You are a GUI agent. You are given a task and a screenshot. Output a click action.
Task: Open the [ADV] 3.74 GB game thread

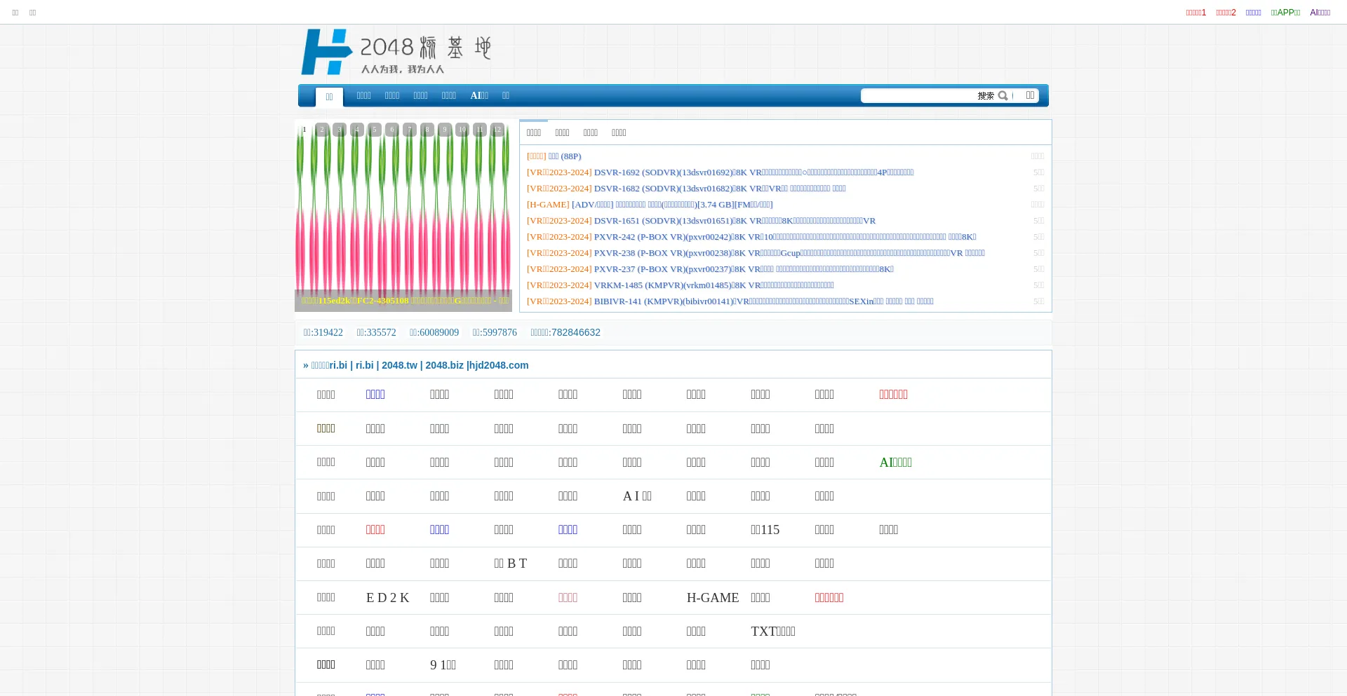[x=672, y=205]
